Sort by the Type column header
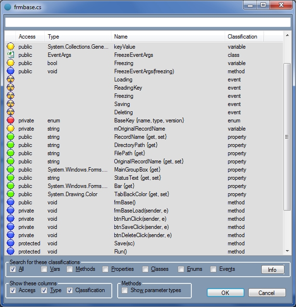The width and height of the screenshot is (296, 307). click(x=78, y=37)
